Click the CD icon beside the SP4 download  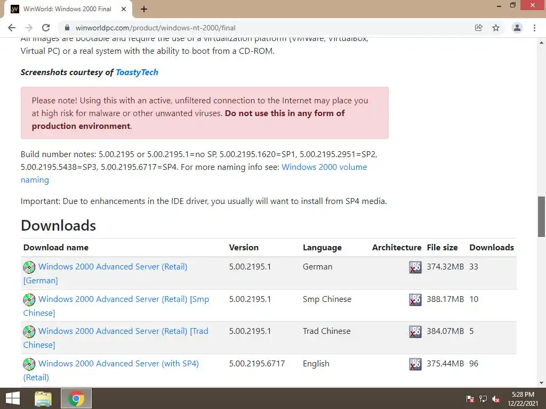point(29,364)
